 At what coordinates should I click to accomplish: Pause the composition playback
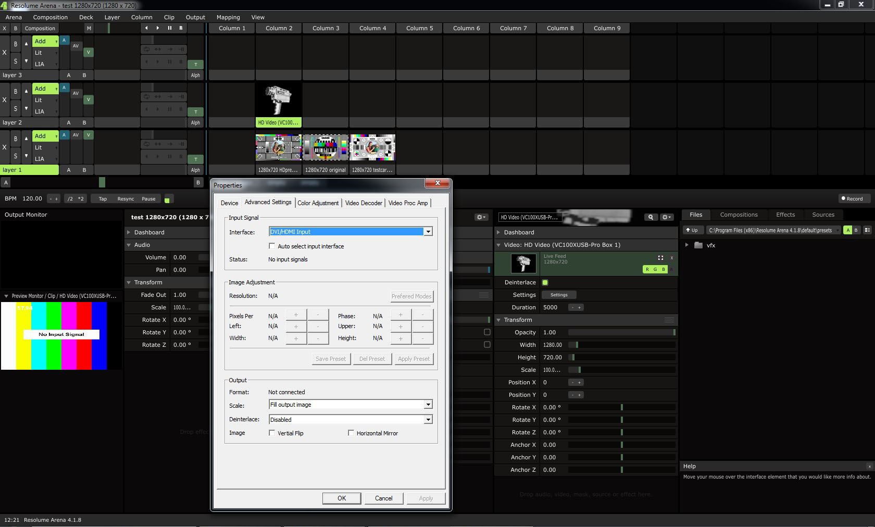(169, 28)
